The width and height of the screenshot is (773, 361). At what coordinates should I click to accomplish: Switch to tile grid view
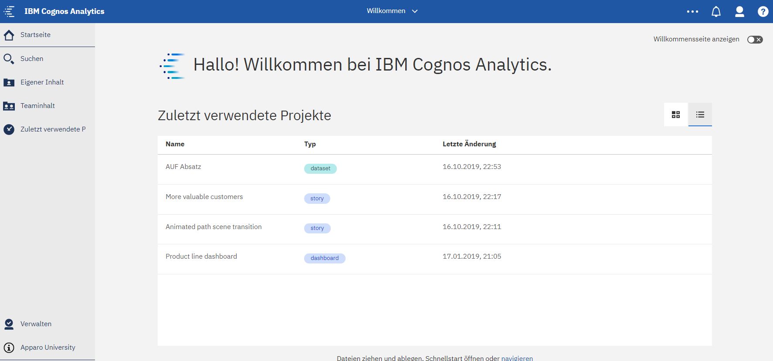tap(676, 115)
